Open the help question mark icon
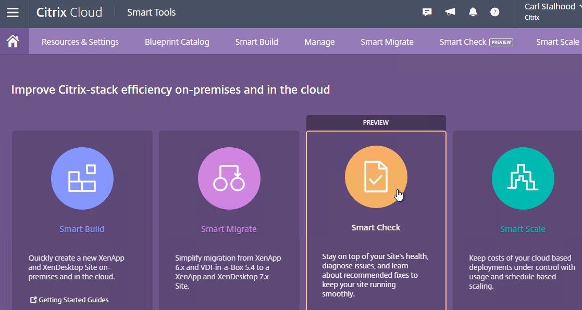This screenshot has width=582, height=310. click(x=495, y=12)
